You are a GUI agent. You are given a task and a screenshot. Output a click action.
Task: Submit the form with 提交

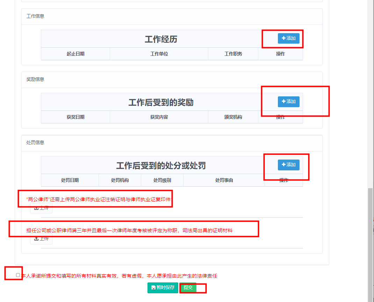point(188,288)
